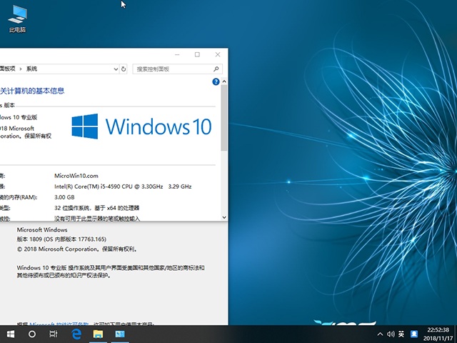Image resolution: width=457 pixels, height=343 pixels.
Task: Open the Windows Start menu
Action: pos(11,334)
